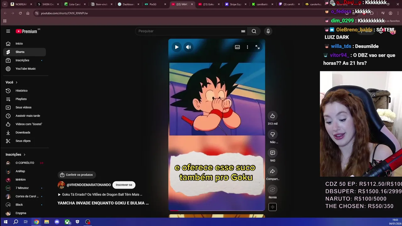This screenshot has width=402, height=226.
Task: Switch to the Stripe tab
Action: coord(236,4)
